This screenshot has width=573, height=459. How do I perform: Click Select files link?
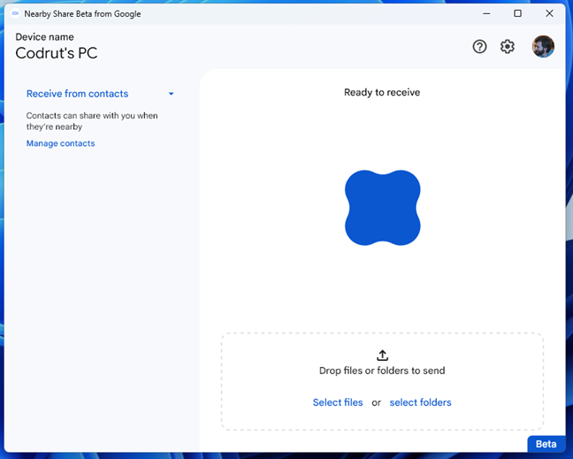pos(338,402)
